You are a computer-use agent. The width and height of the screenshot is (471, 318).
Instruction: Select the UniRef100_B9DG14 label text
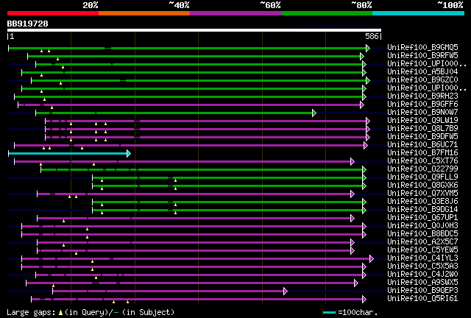[422, 210]
